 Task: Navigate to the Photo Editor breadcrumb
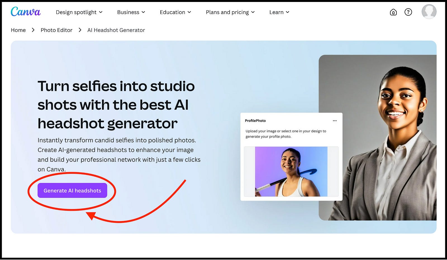(56, 30)
